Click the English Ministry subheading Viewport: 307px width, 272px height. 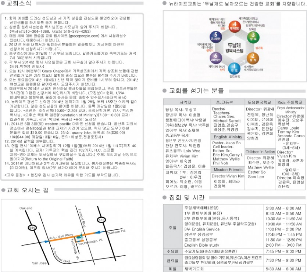(x=228, y=137)
